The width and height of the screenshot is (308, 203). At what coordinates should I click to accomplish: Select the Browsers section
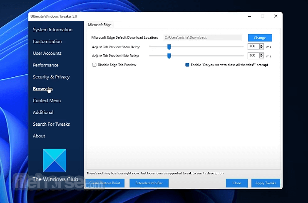click(42, 89)
